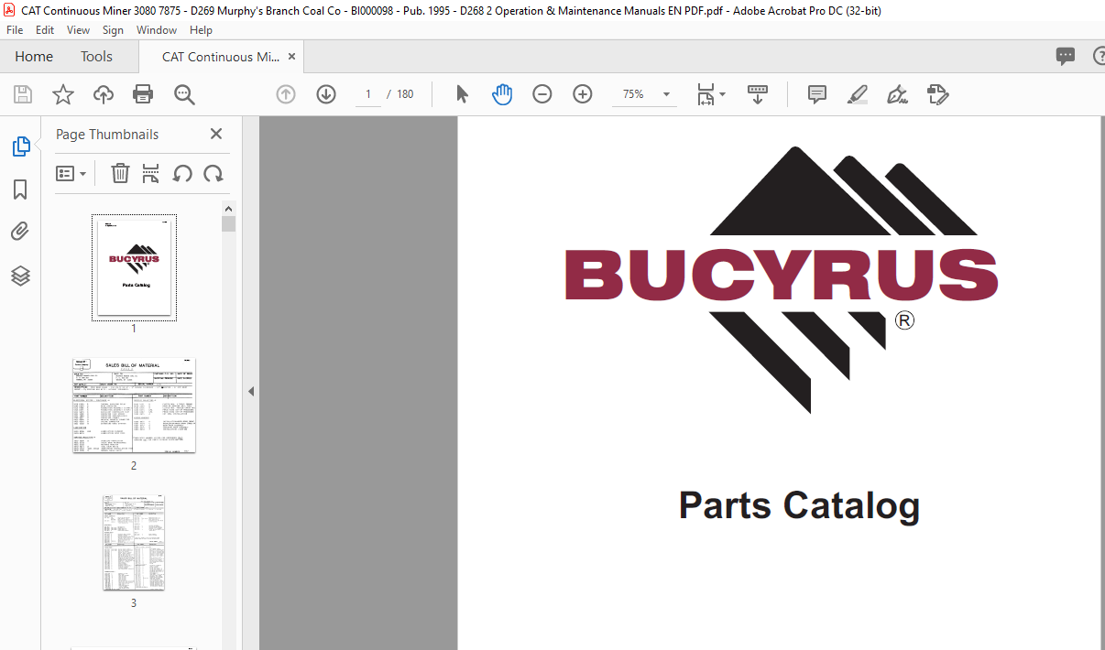Switch to the Home tab
Viewport: 1105px width, 650px height.
click(x=34, y=57)
